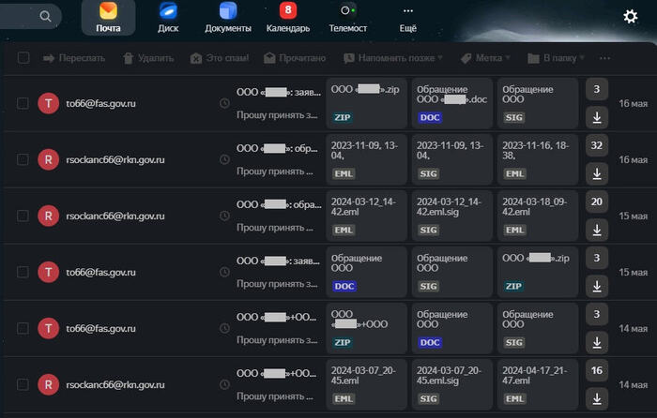The height and width of the screenshot is (418, 657).
Task: Show attachment count 20 badge
Action: coord(597,202)
